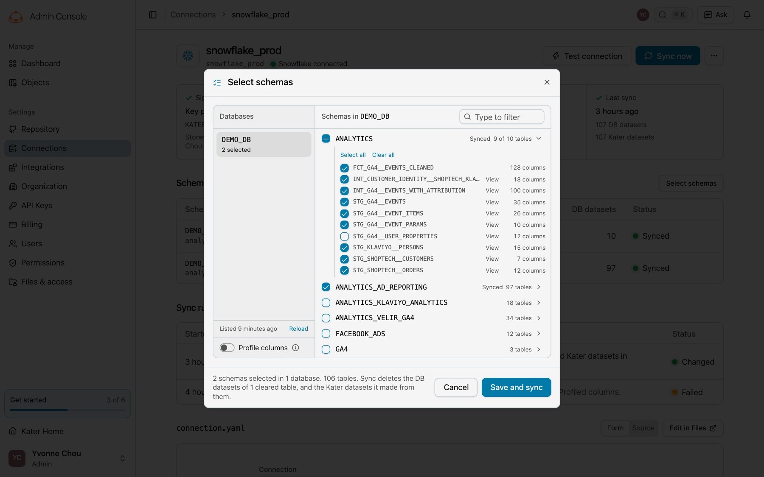Toggle the ANALYTICS schema checkbox
Screen dimensions: 764x477
pos(326,139)
